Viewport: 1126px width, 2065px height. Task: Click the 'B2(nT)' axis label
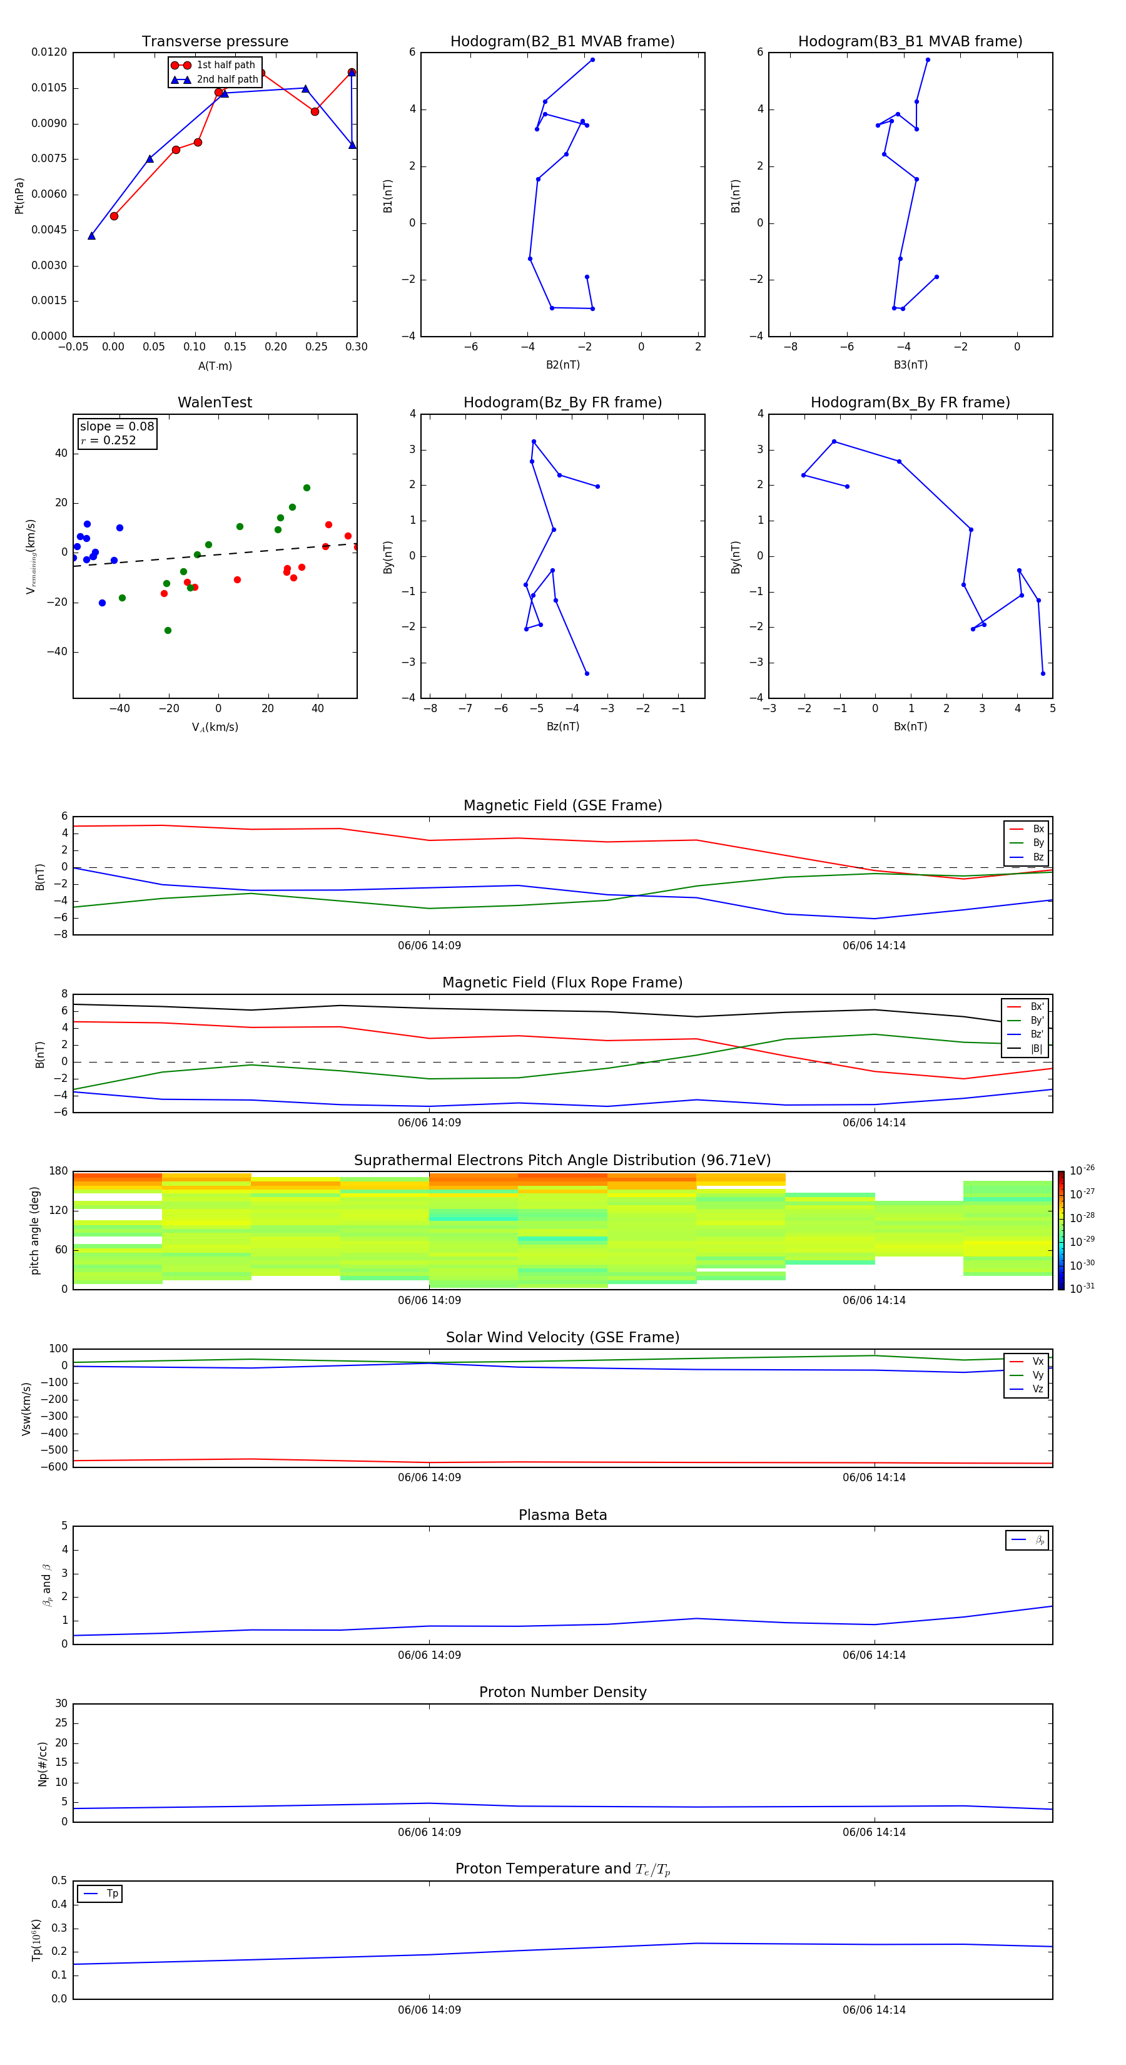[562, 365]
